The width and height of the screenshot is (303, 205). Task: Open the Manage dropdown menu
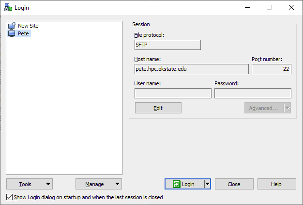coord(99,184)
